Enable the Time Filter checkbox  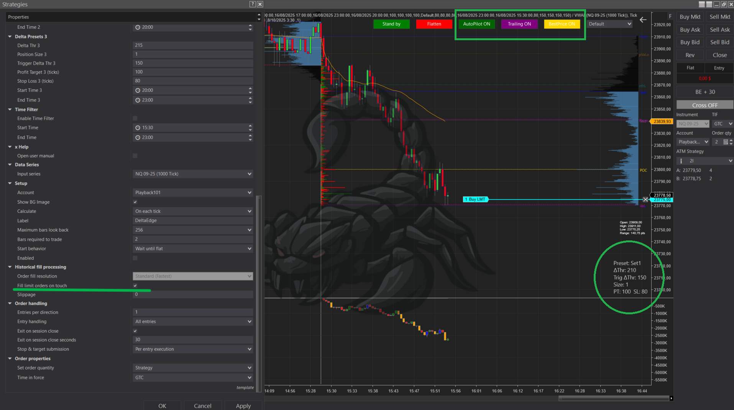click(x=135, y=118)
